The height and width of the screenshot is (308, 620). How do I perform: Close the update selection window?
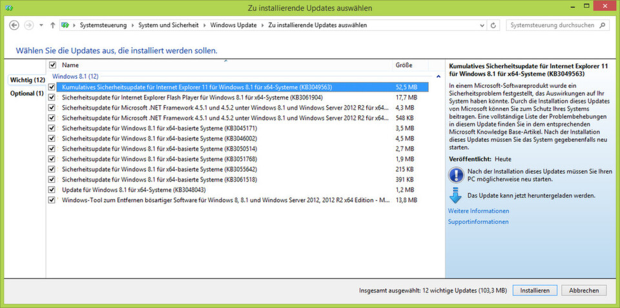604,5
